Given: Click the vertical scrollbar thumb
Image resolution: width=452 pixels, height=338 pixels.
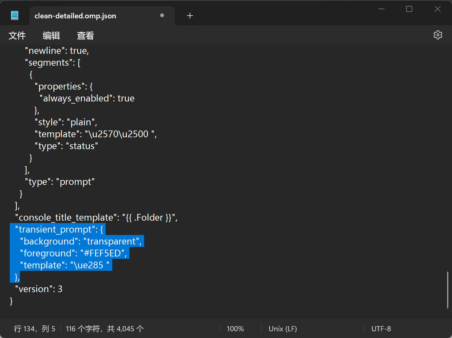Looking at the screenshot, I should point(447,289).
